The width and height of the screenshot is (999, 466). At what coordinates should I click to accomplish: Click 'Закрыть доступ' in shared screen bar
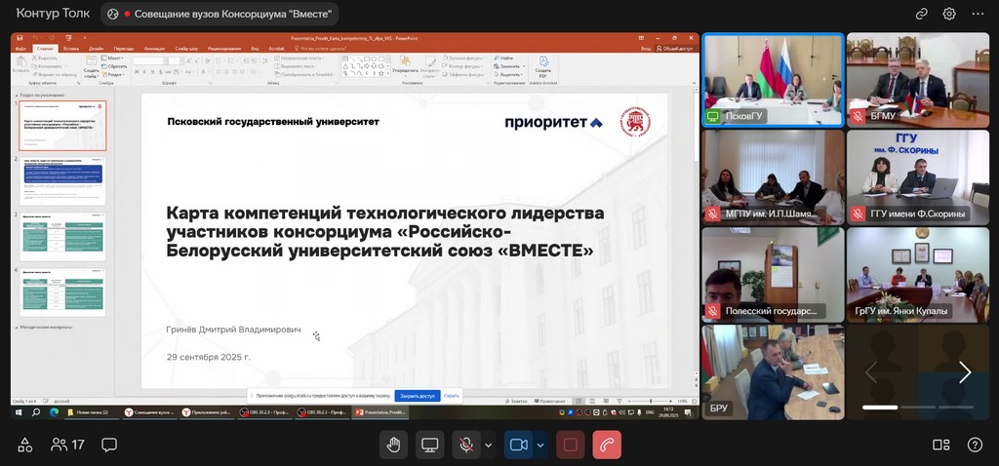pyautogui.click(x=417, y=396)
